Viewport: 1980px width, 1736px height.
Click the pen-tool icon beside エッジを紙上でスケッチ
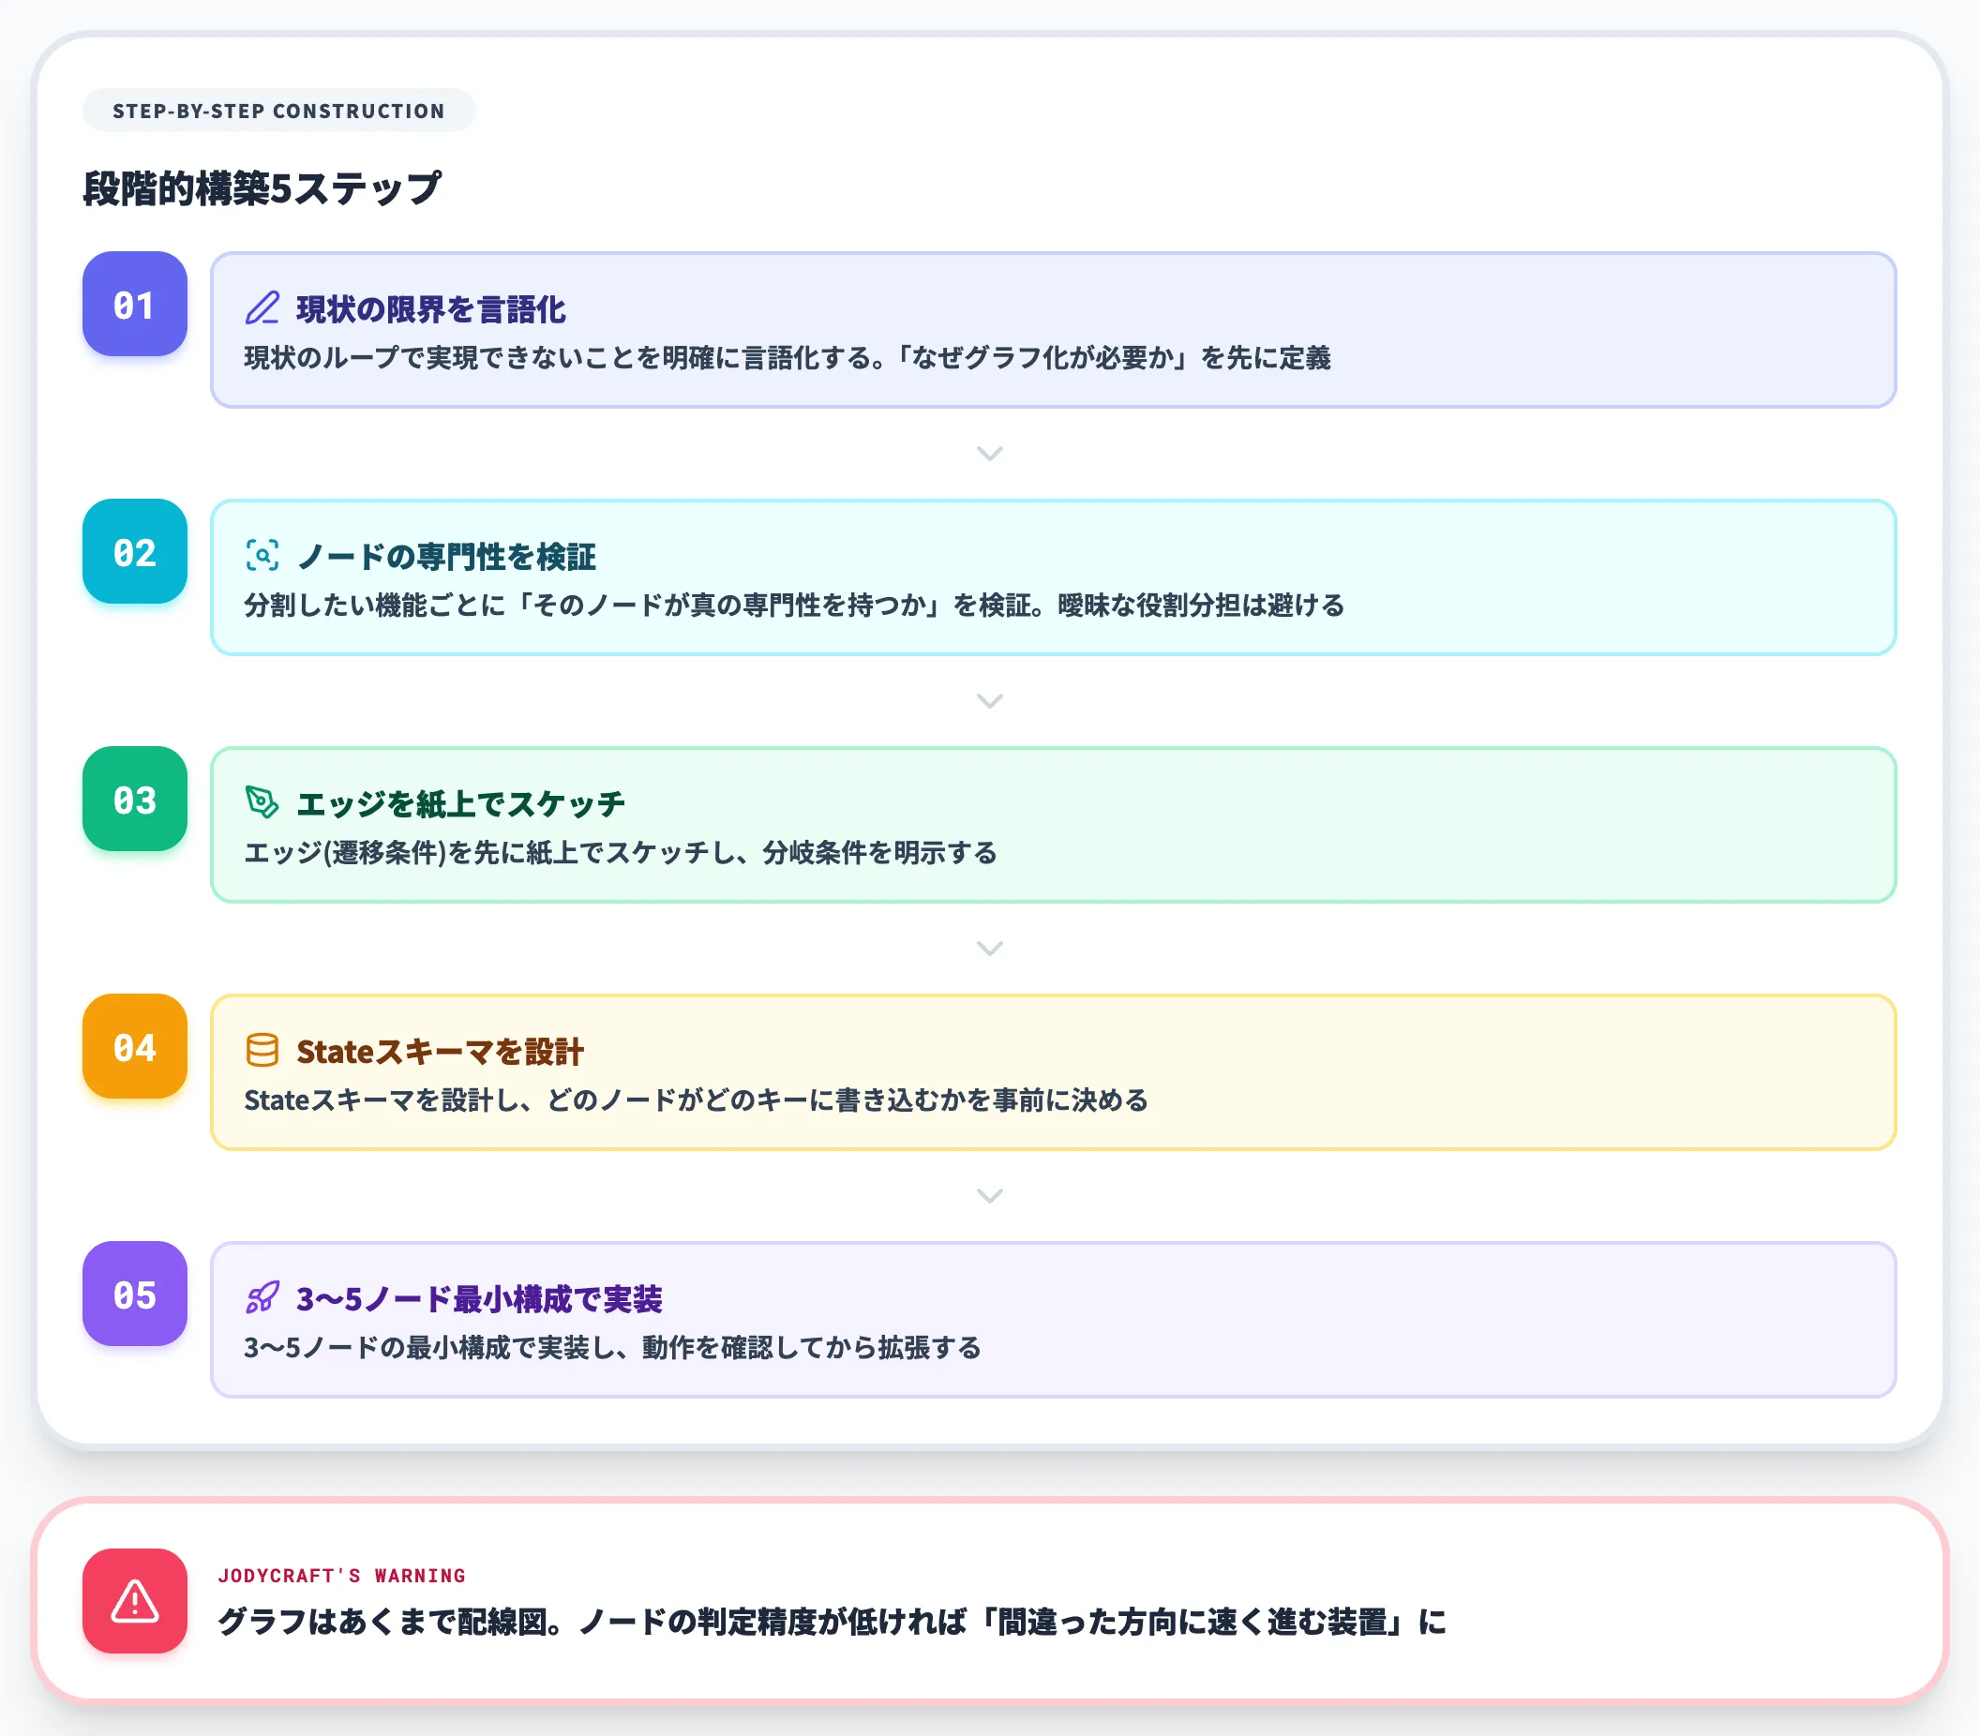pos(262,802)
